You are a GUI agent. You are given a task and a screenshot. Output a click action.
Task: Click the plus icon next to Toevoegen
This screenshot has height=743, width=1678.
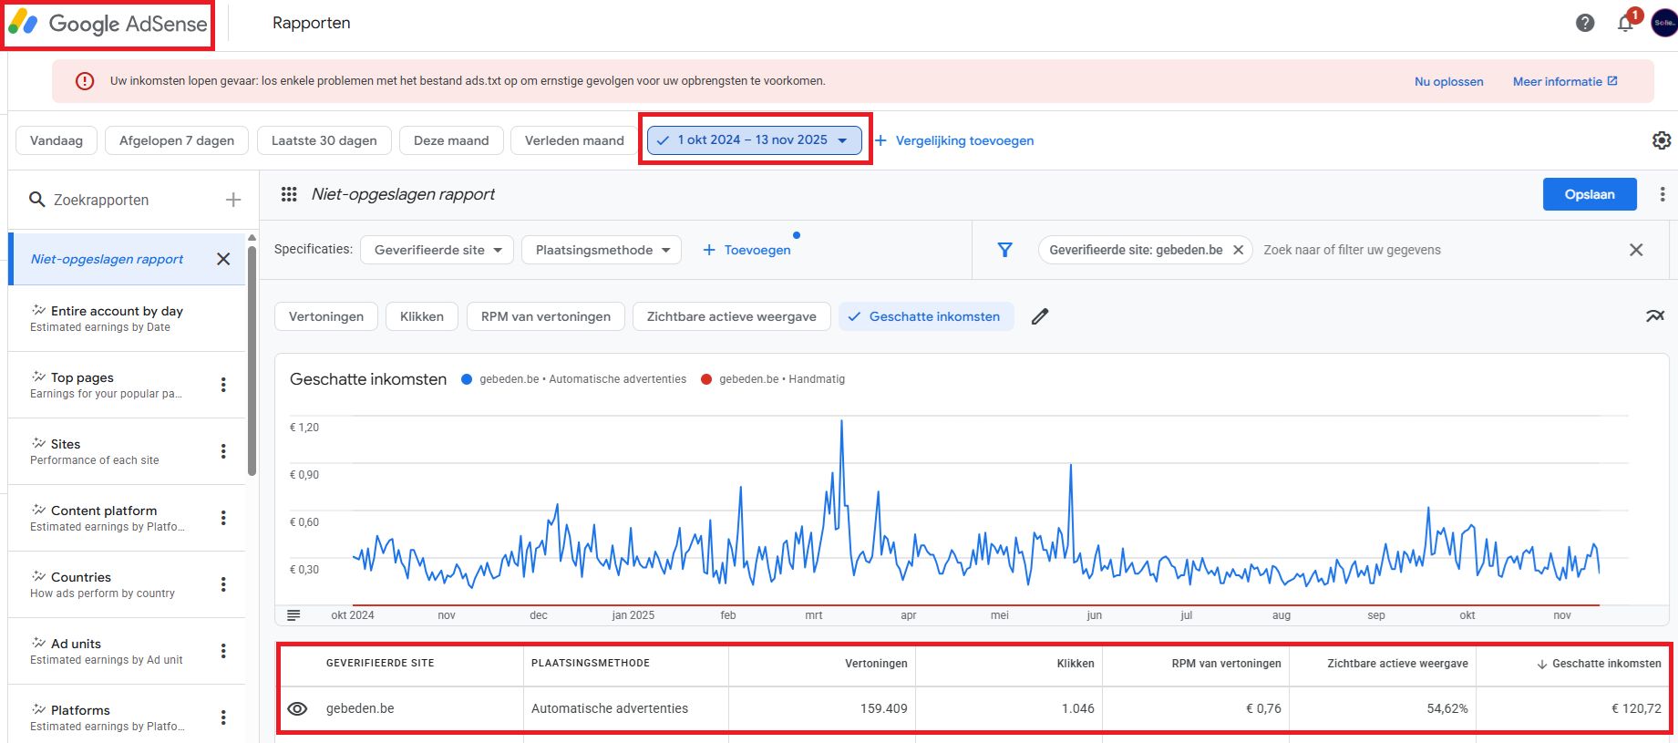[709, 250]
